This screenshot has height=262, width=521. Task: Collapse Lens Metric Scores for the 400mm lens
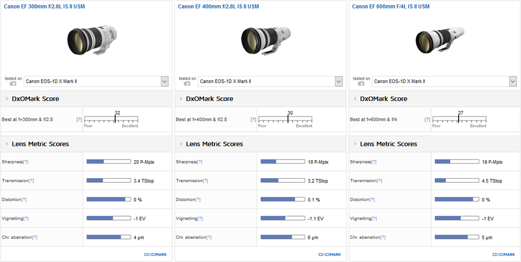[181, 144]
